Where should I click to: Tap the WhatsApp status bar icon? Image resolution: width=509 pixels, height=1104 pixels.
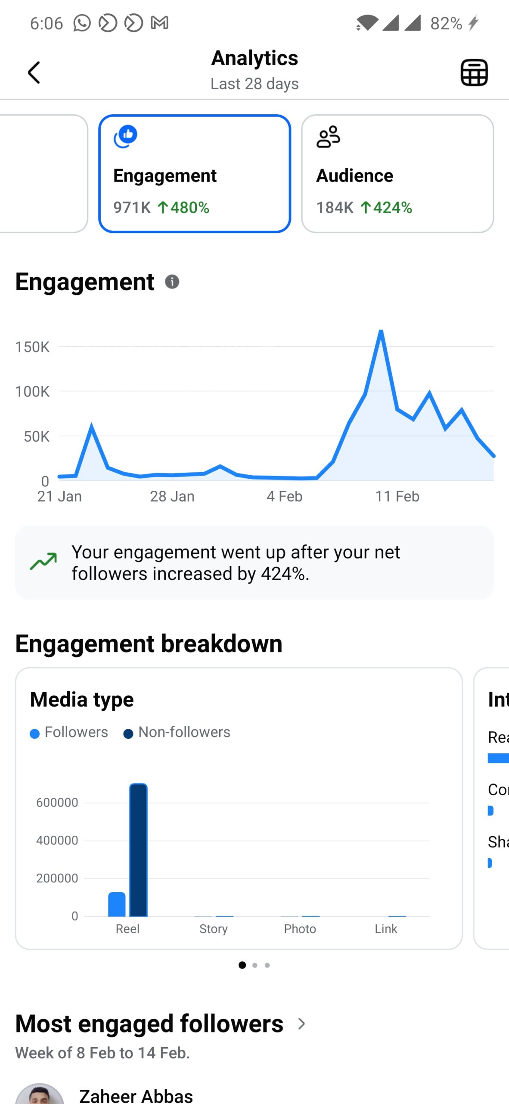click(82, 23)
